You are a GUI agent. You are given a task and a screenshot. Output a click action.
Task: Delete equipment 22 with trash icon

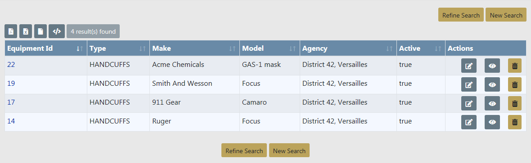coord(515,66)
